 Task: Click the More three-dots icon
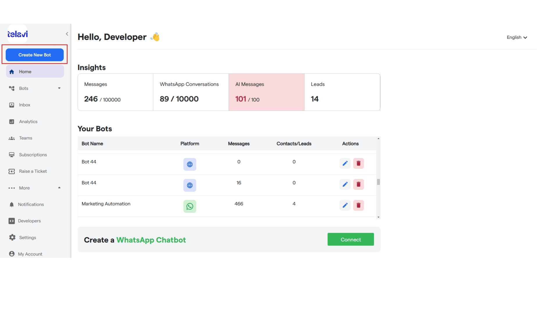(12, 188)
